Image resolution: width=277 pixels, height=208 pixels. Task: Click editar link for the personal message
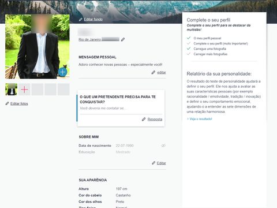tap(162, 73)
